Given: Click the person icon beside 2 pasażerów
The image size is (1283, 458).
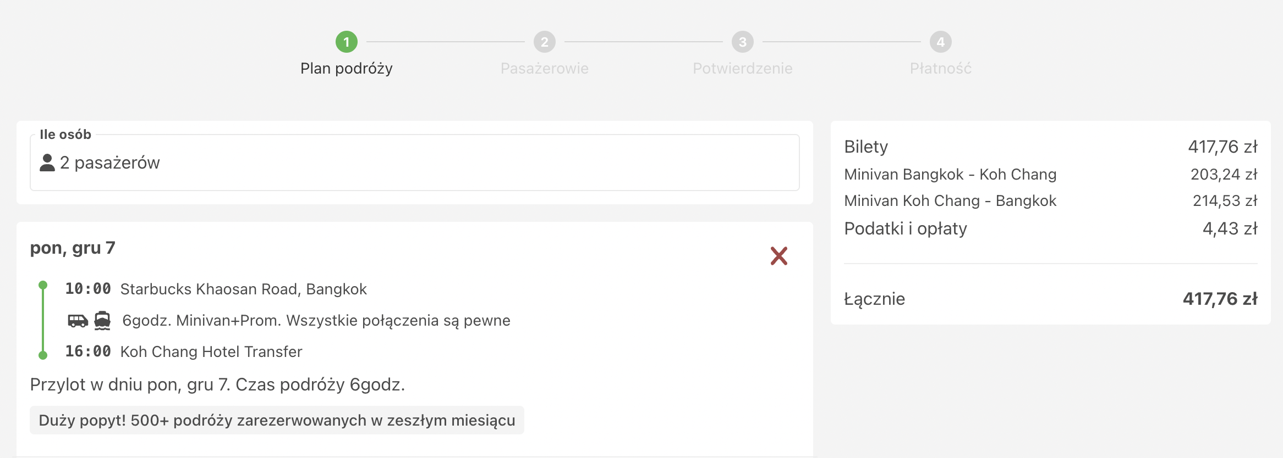Looking at the screenshot, I should coord(47,163).
